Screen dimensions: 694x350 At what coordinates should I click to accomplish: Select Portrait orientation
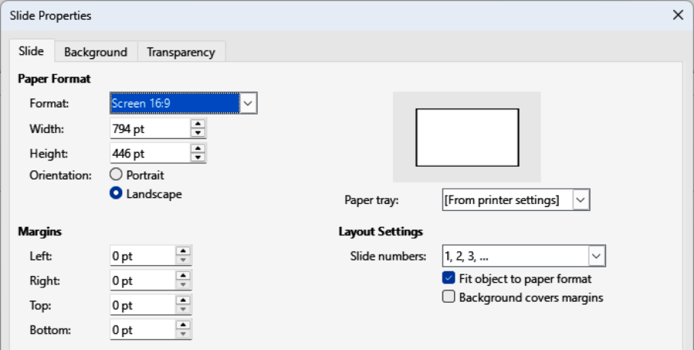(x=117, y=175)
